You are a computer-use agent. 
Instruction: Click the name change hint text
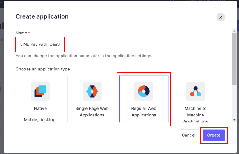(84, 56)
